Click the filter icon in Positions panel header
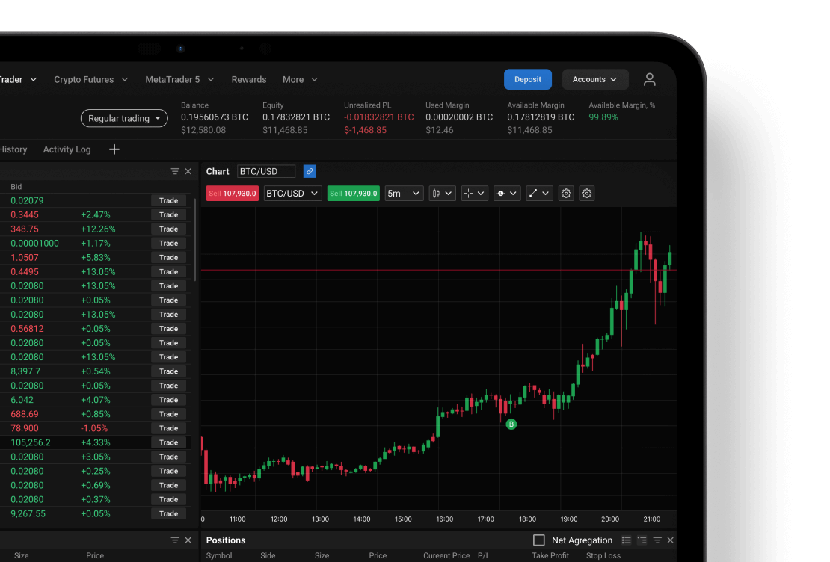Image resolution: width=830 pixels, height=562 pixels. coord(657,540)
